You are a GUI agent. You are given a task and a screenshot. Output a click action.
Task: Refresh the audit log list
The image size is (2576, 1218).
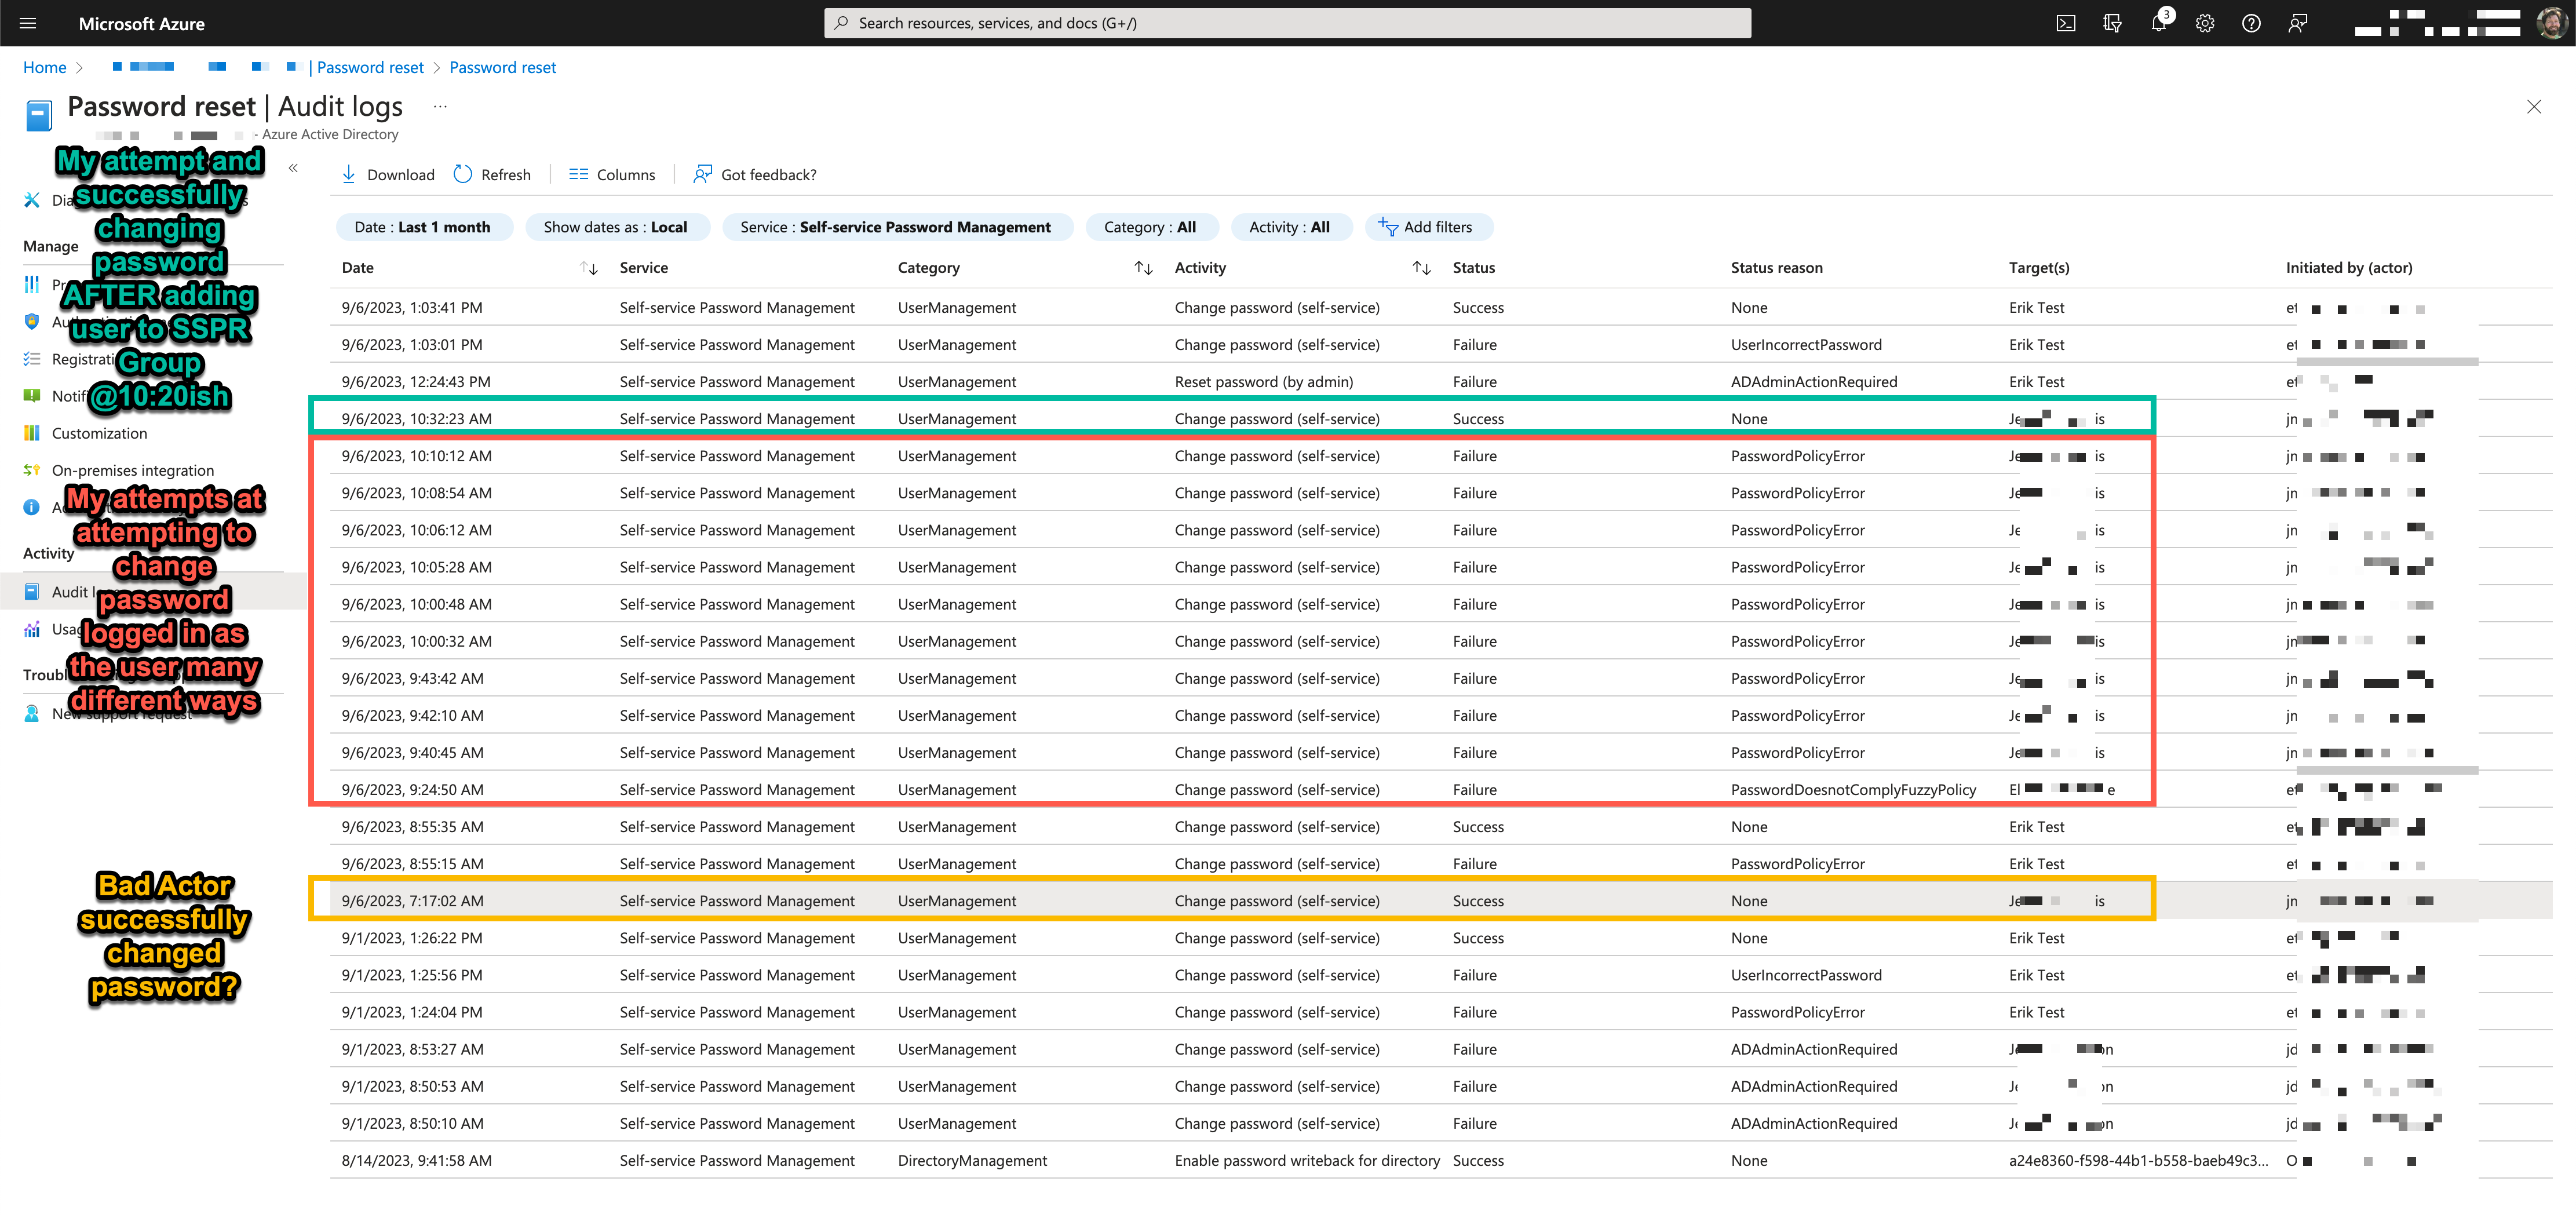[492, 174]
